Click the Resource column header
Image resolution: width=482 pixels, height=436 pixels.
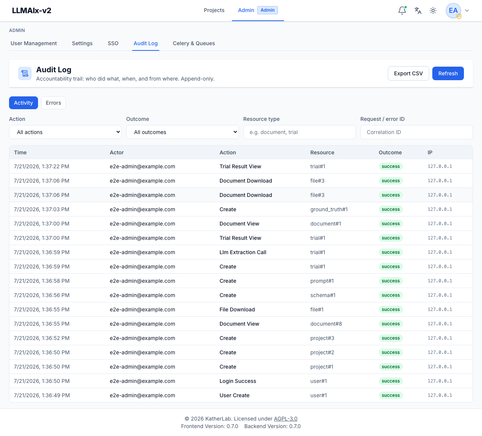pyautogui.click(x=322, y=152)
